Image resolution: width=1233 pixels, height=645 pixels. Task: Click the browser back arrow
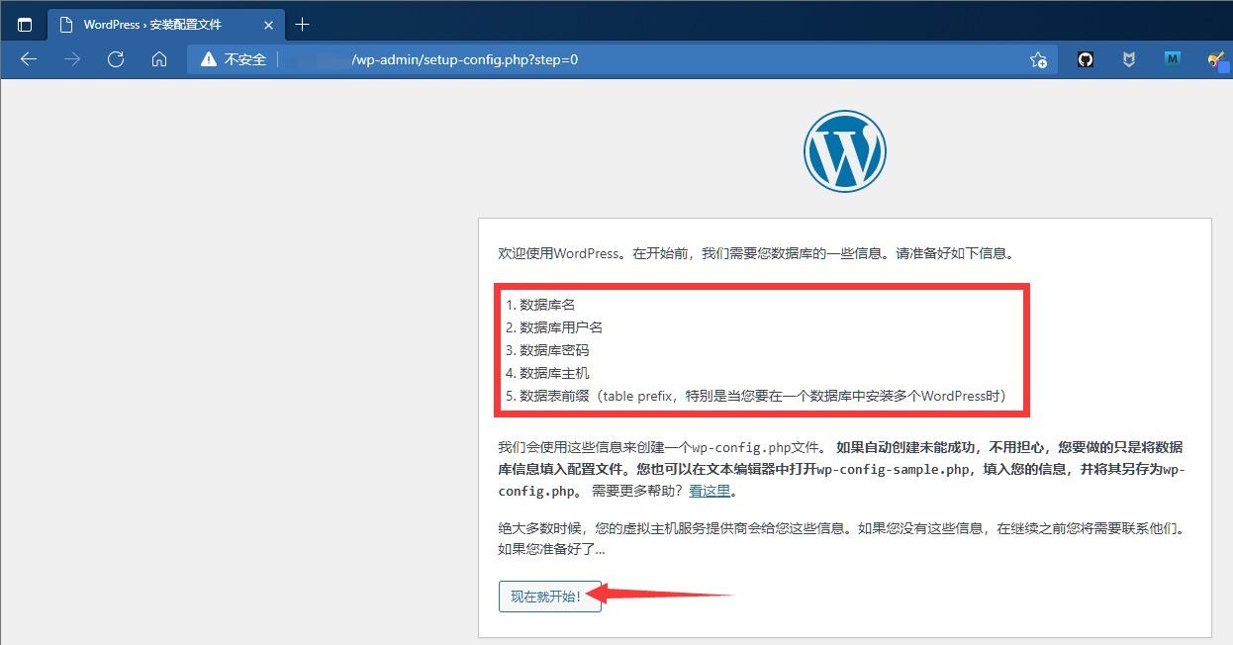(x=29, y=59)
